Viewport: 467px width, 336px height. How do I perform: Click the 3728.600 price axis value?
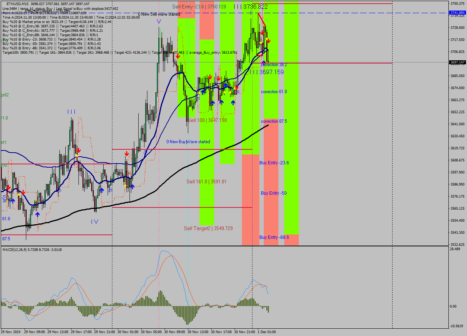coord(458,28)
